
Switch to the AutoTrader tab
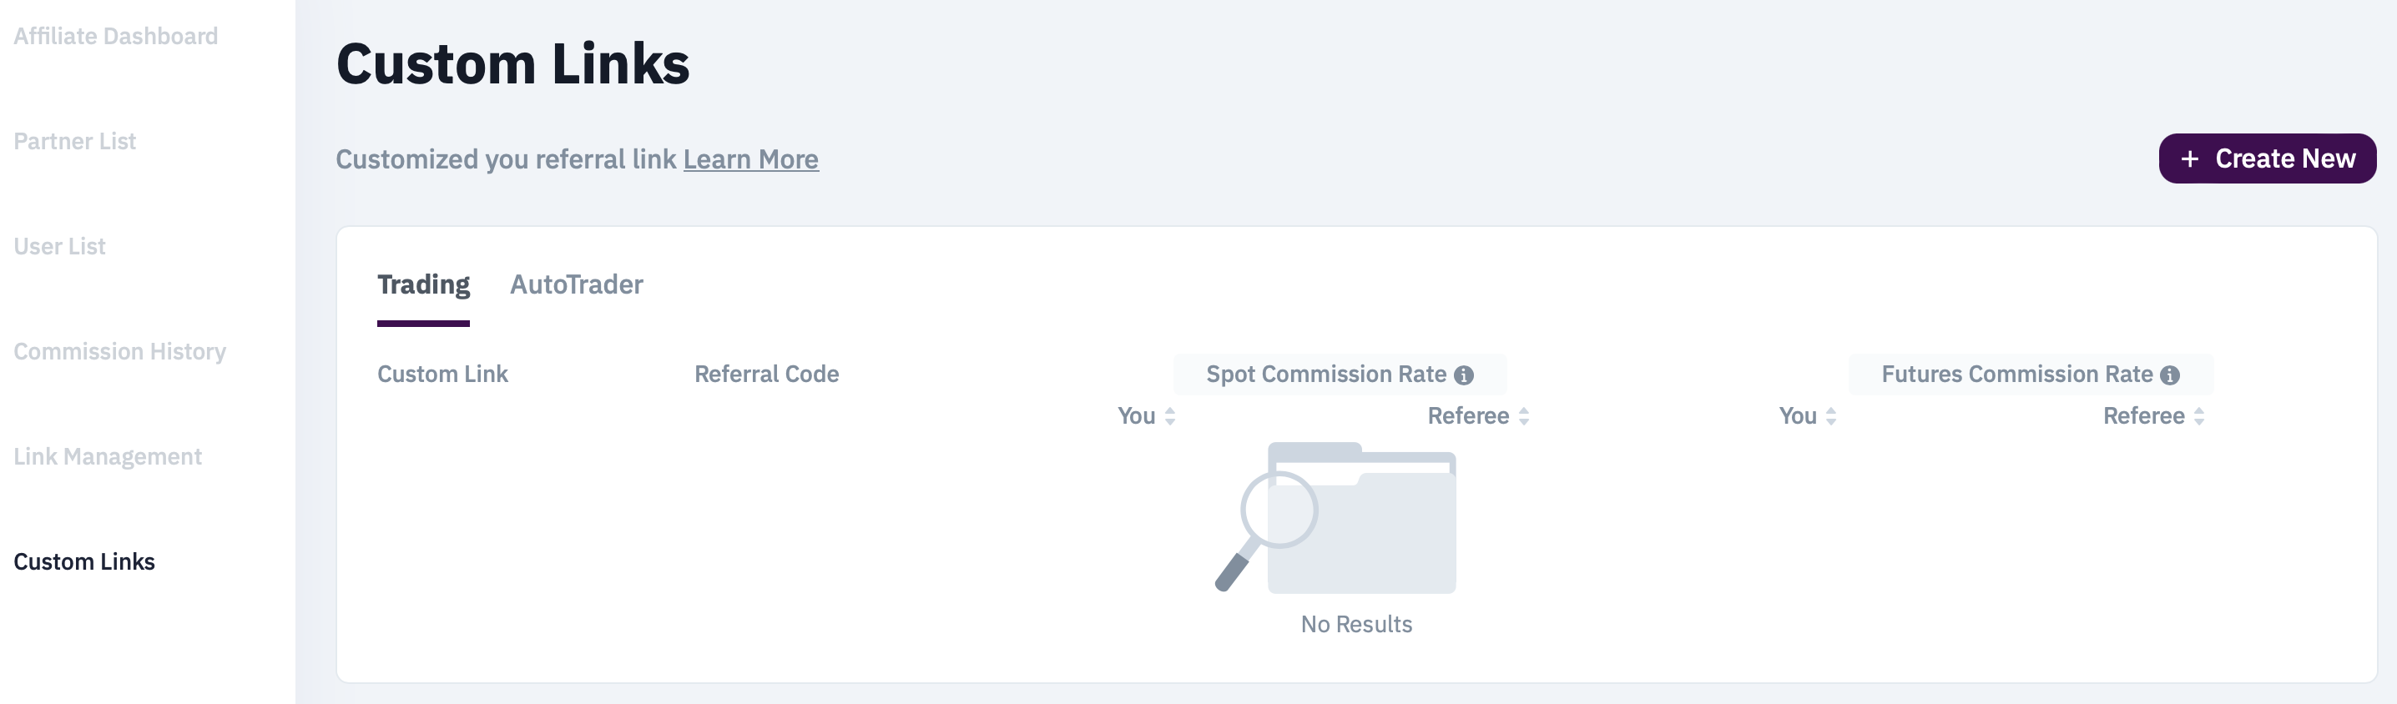point(576,284)
